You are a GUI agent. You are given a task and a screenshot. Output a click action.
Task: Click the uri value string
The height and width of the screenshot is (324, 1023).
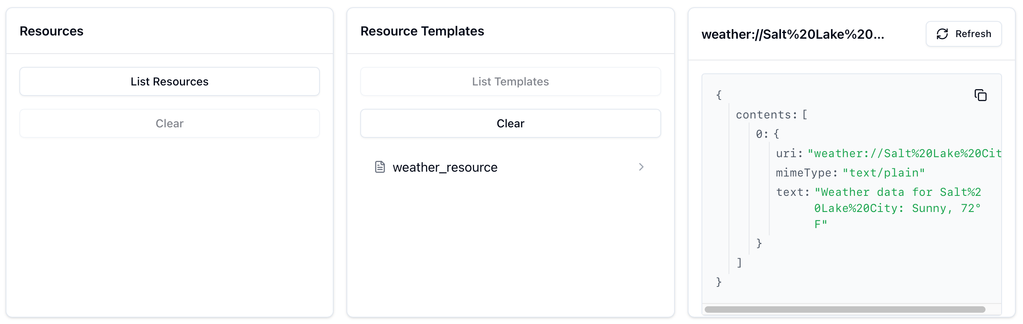pos(904,154)
